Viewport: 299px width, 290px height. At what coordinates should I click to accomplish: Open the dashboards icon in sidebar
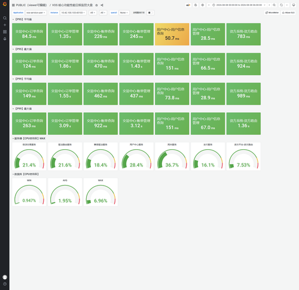5,32
